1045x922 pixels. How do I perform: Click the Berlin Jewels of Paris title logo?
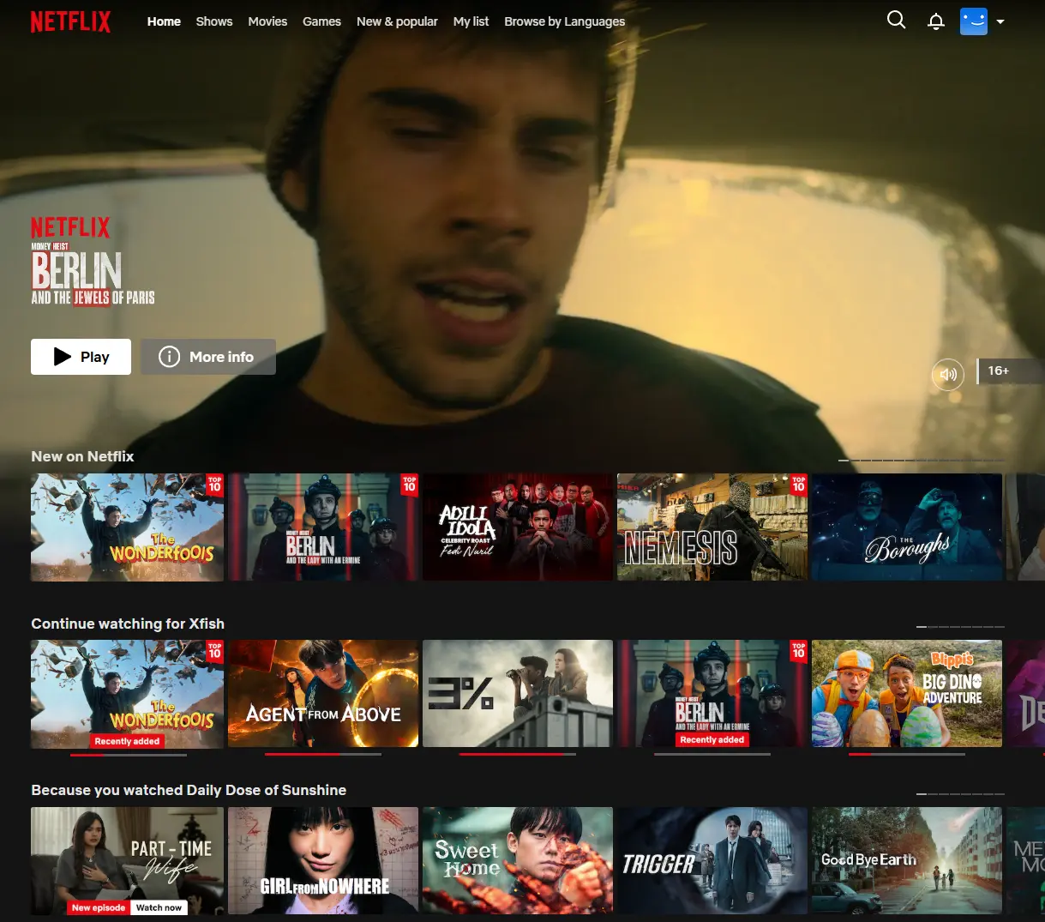pyautogui.click(x=93, y=262)
